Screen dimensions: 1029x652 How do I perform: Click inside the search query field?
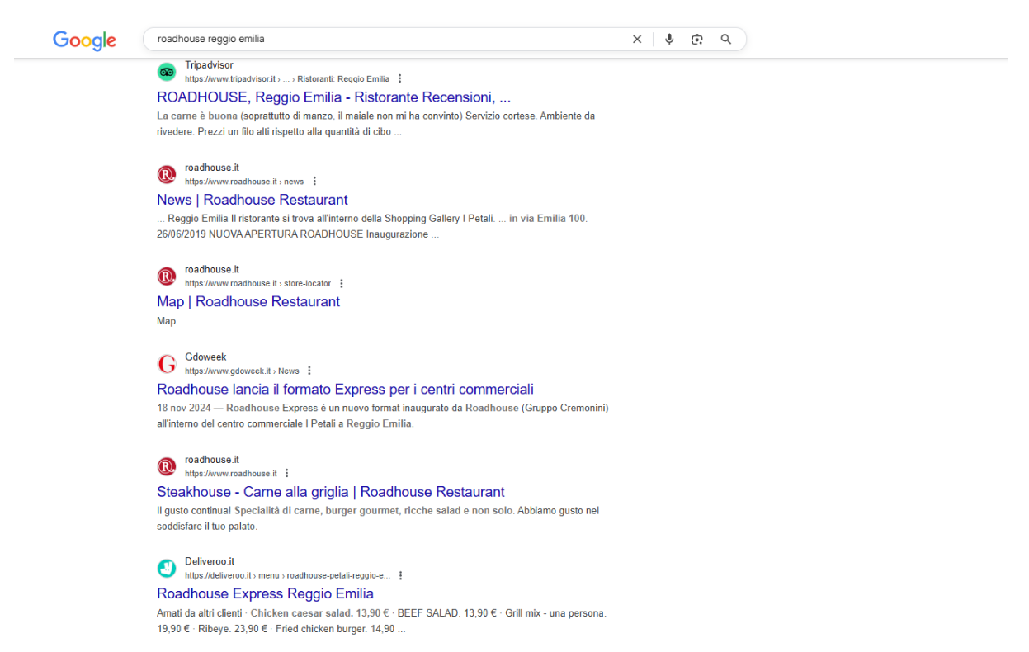point(371,39)
